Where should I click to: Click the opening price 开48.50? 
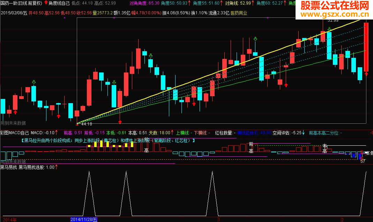coord(36,13)
